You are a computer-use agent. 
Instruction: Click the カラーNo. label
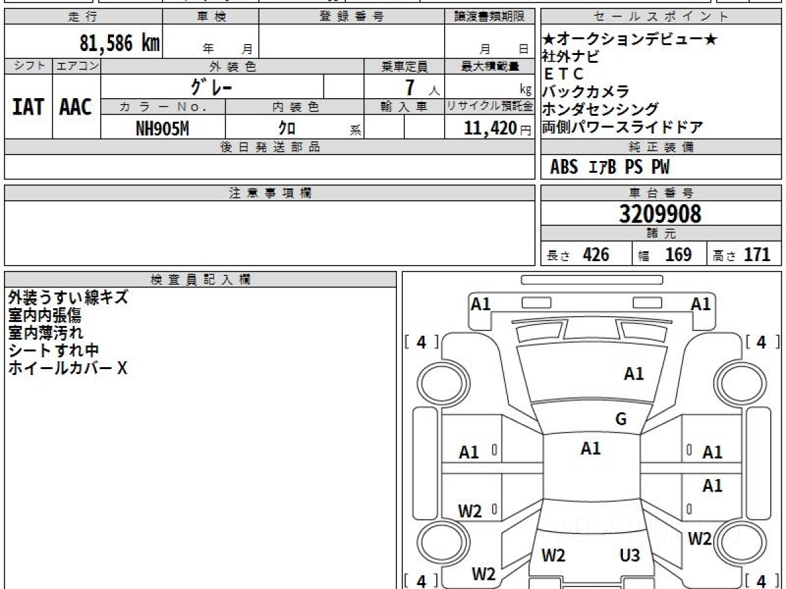coord(163,107)
